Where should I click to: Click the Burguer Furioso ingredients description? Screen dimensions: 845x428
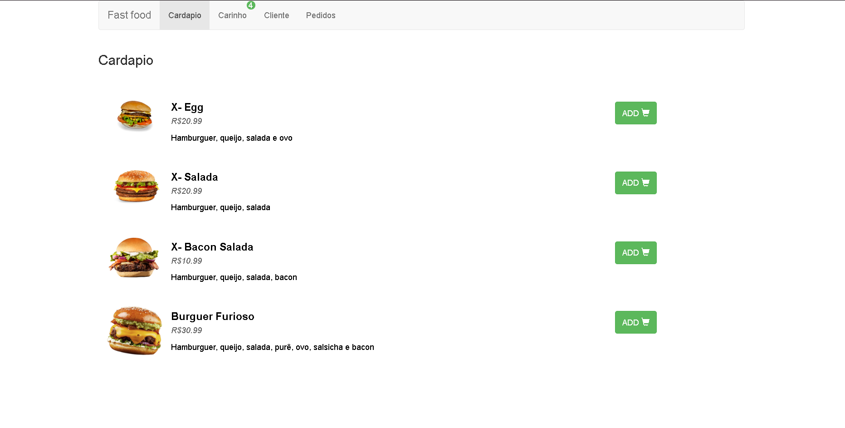(x=272, y=347)
